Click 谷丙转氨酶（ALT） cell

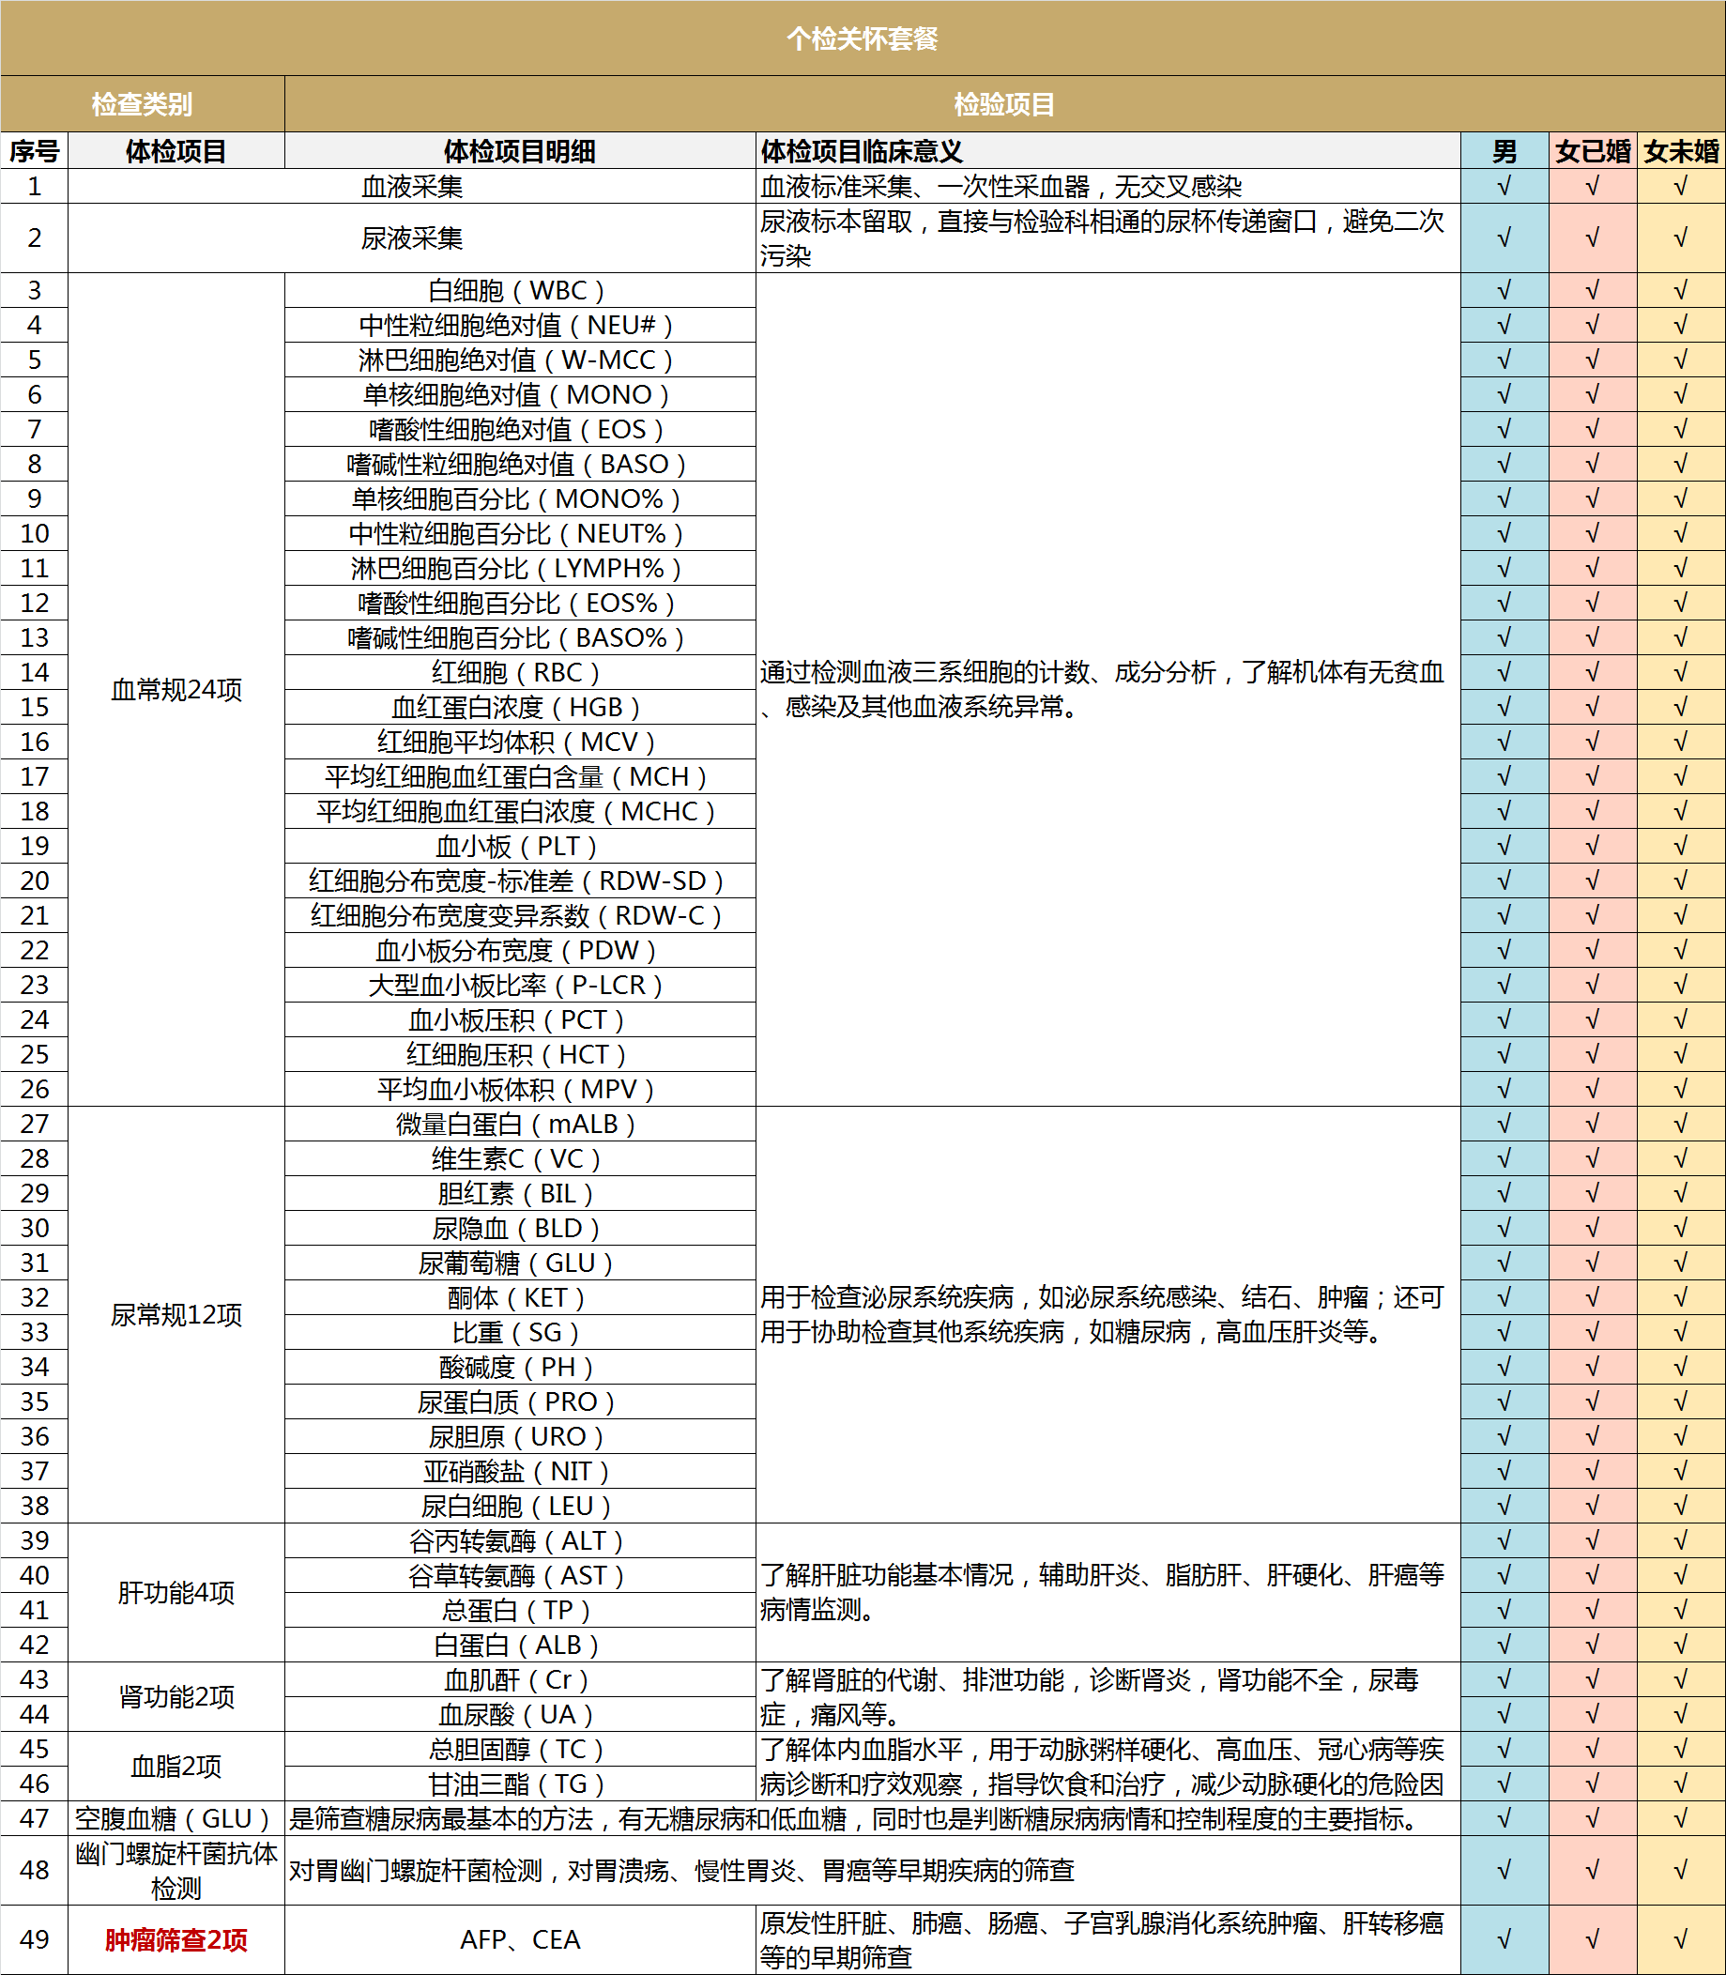point(520,1541)
